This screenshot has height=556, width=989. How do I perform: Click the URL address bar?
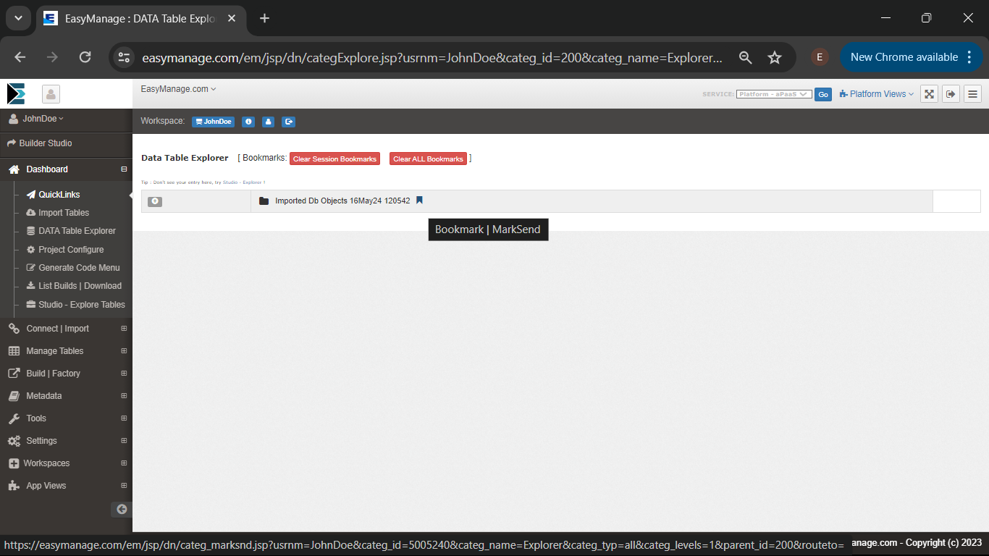pyautogui.click(x=432, y=58)
